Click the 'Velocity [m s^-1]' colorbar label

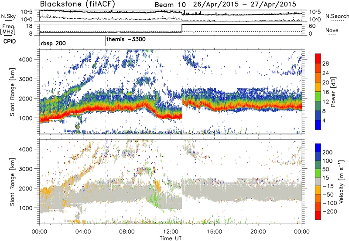tap(342, 181)
